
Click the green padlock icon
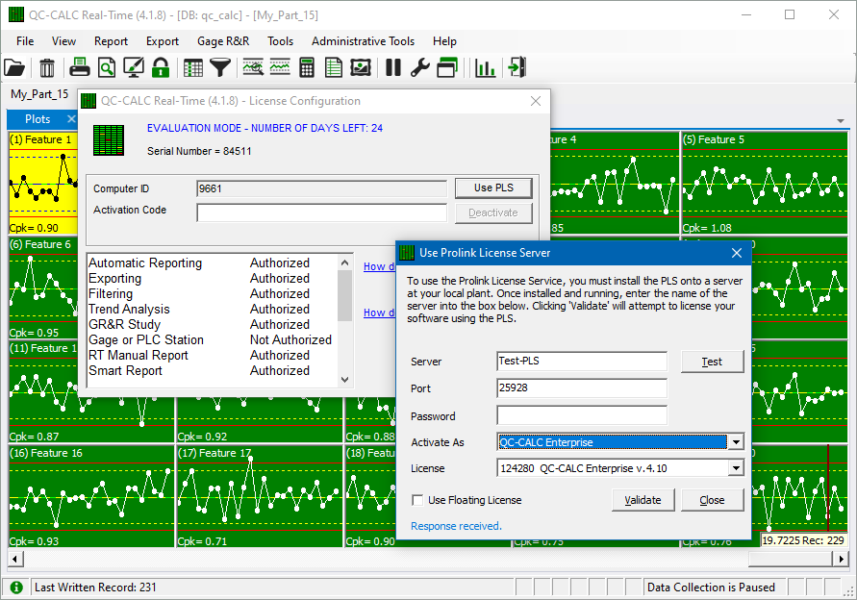tap(160, 67)
